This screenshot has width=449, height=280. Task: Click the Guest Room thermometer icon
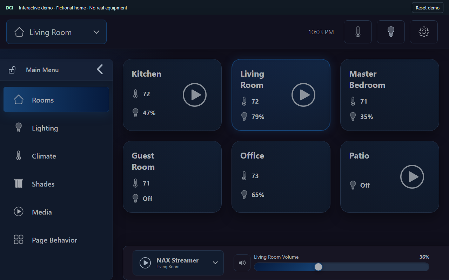pyautogui.click(x=135, y=183)
